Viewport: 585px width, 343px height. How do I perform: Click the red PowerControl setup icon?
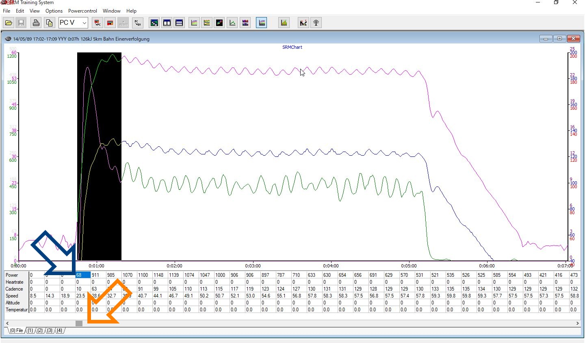110,23
